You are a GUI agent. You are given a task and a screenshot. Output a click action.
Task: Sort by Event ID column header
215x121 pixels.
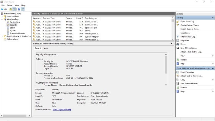tap(80, 18)
